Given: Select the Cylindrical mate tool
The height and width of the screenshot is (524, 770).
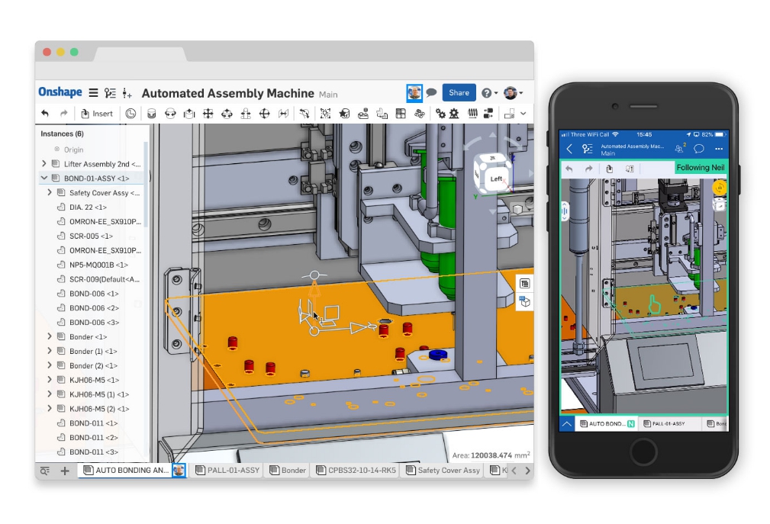Looking at the screenshot, I should pos(227,114).
